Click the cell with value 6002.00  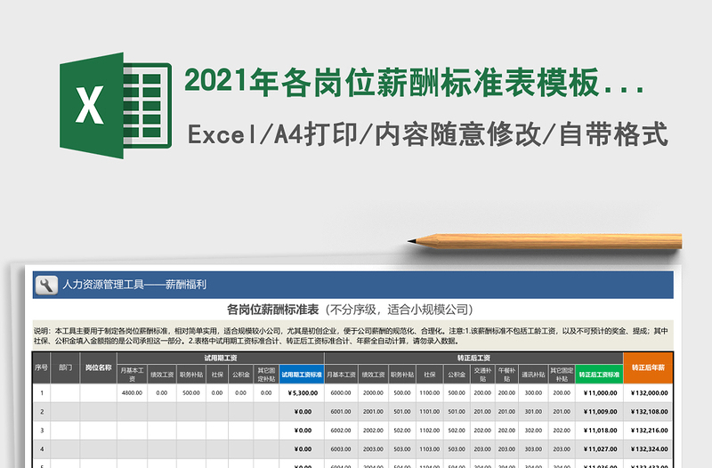pyautogui.click(x=341, y=431)
